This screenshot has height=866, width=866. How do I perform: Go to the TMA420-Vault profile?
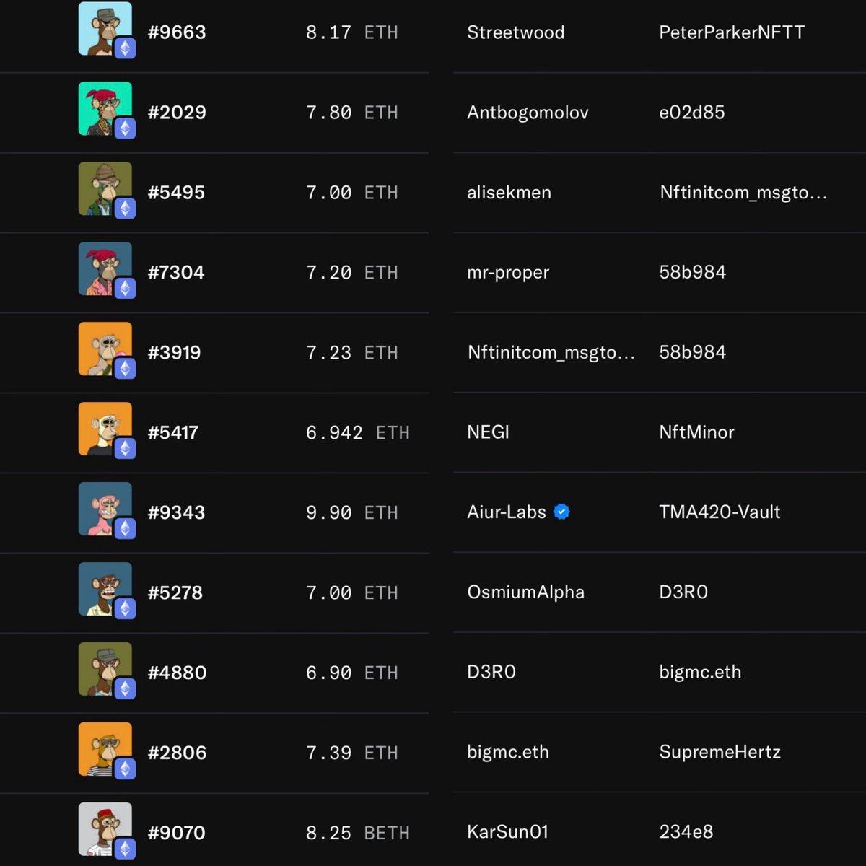tap(720, 512)
